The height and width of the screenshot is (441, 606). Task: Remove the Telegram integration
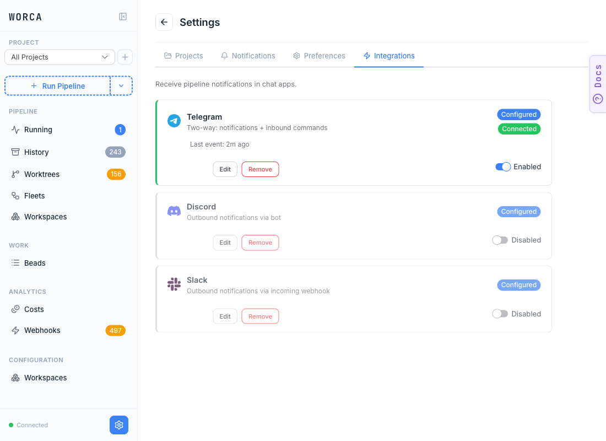coord(260,169)
